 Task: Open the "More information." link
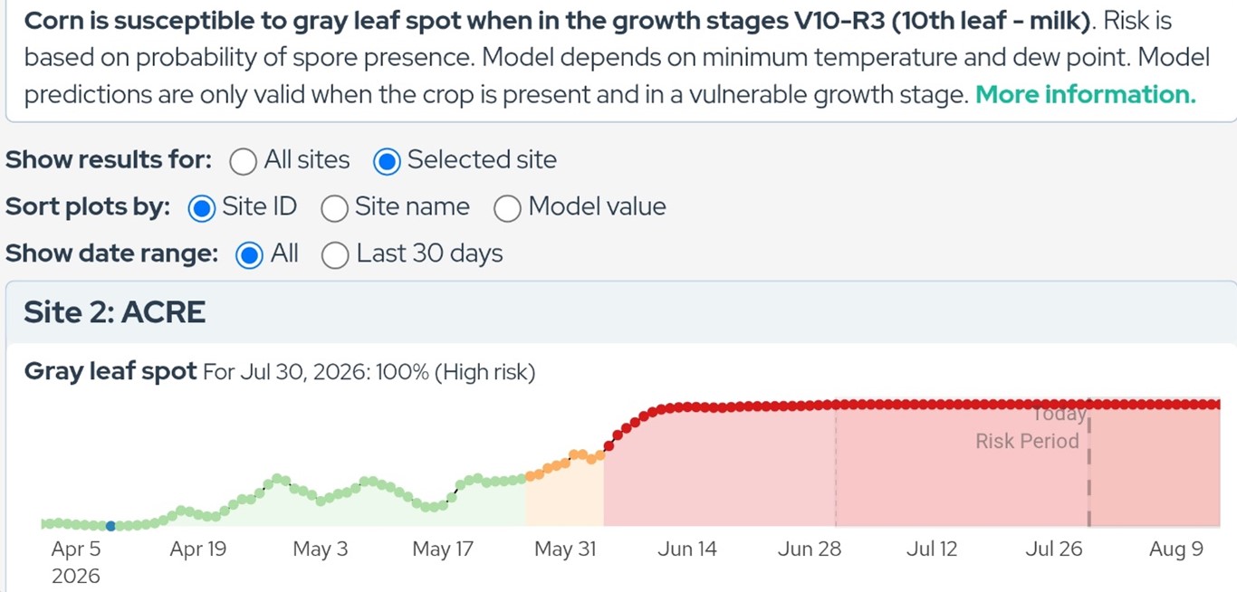click(x=1085, y=95)
